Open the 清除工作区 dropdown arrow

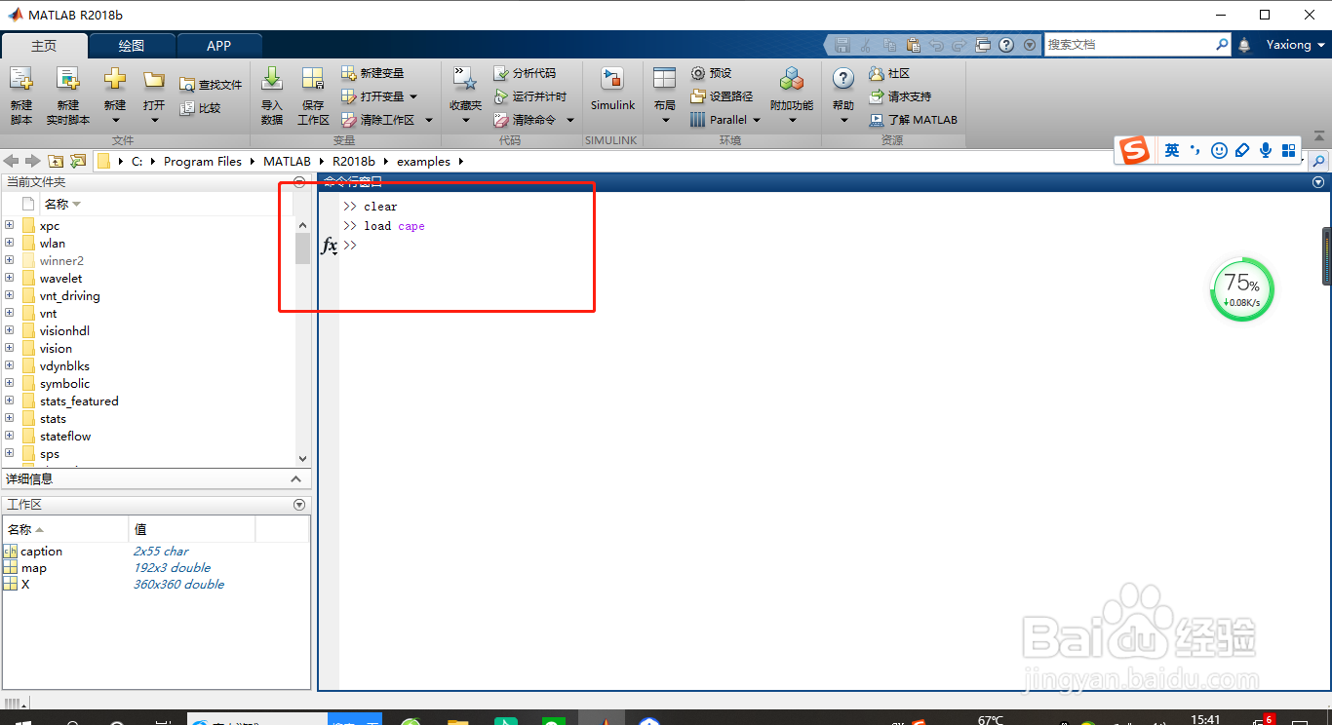[429, 120]
